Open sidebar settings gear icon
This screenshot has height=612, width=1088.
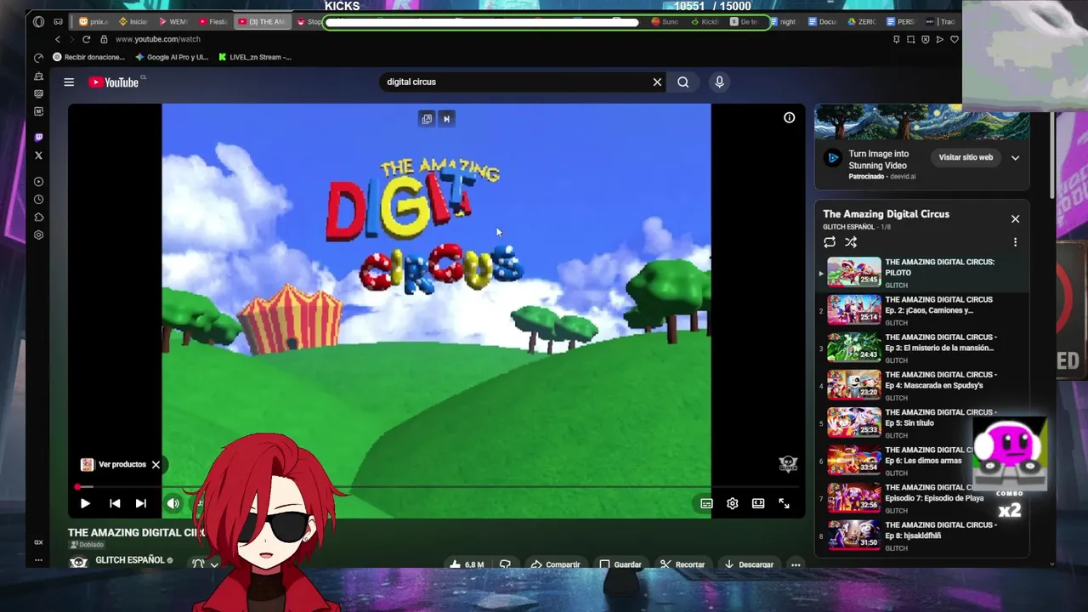38,235
